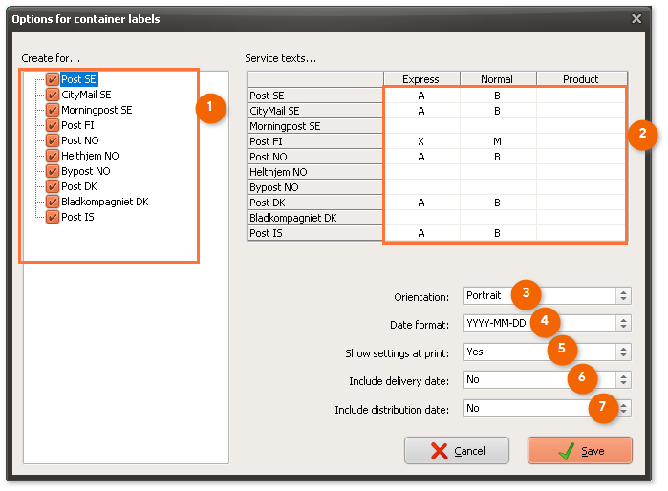Select Normal cell for Post NO
The height and width of the screenshot is (491, 668).
tap(498, 157)
